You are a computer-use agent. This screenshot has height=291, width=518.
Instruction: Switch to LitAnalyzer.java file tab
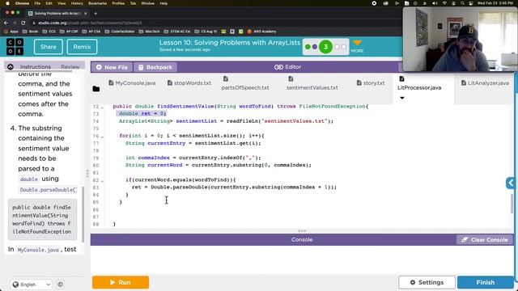pos(485,83)
